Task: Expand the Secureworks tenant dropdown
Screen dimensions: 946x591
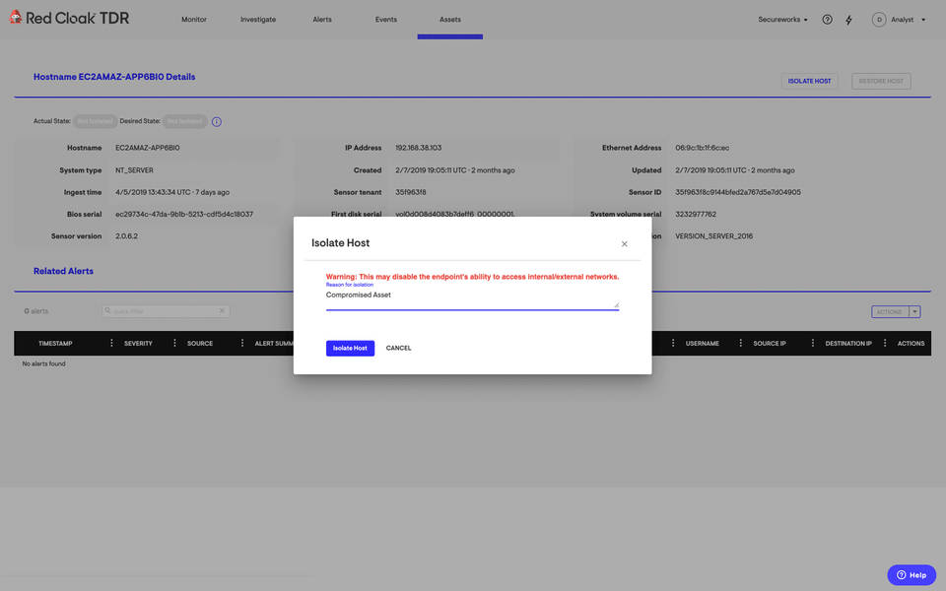Action: (782, 20)
